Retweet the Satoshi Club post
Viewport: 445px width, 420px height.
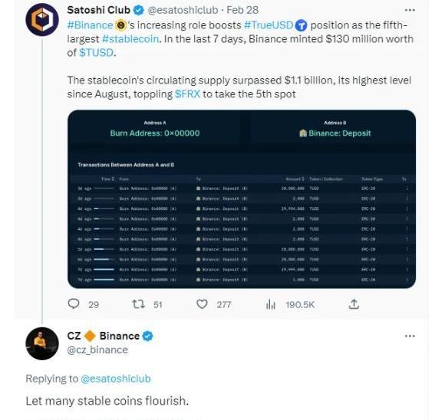[x=139, y=304]
